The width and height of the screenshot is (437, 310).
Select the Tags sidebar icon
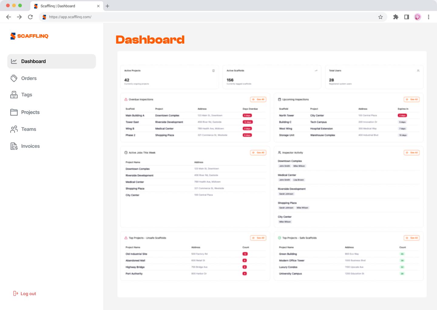coord(14,95)
